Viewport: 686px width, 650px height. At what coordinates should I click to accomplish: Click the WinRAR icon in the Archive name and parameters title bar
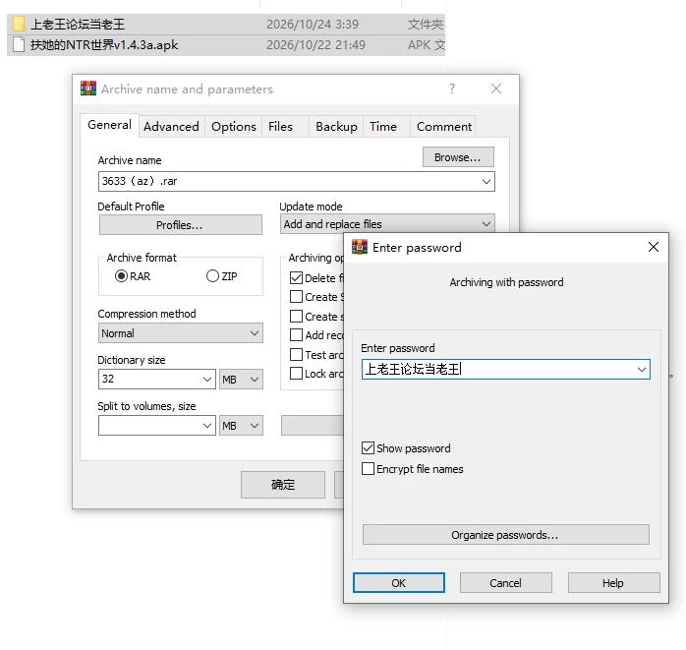click(88, 89)
